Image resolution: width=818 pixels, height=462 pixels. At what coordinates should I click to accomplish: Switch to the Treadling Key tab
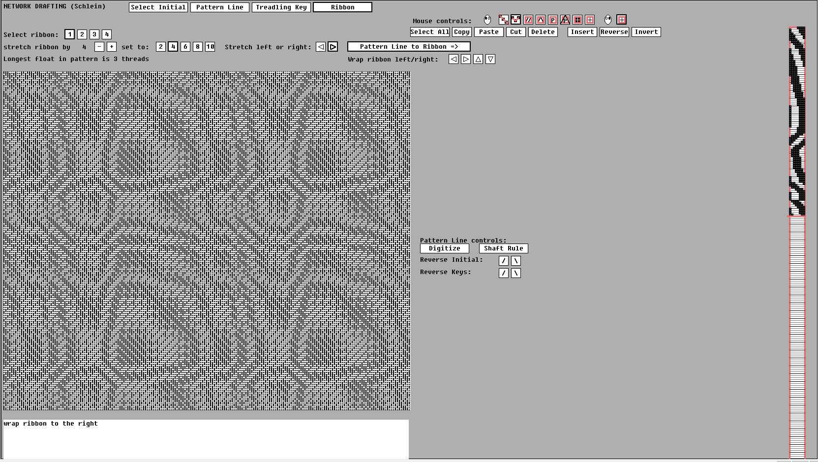(x=281, y=7)
